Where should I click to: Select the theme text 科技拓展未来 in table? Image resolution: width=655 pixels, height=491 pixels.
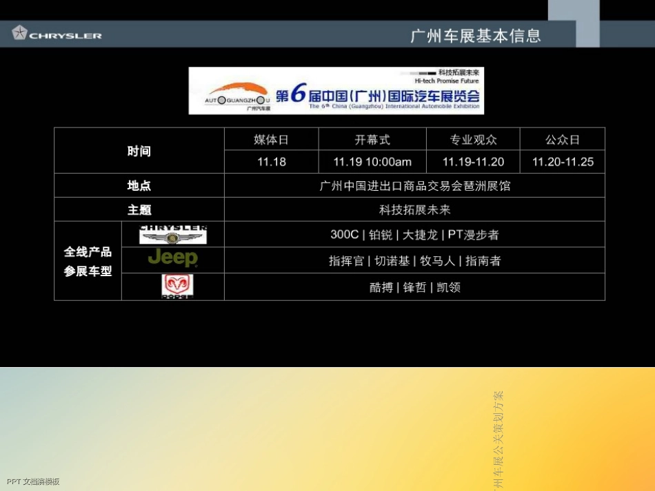coord(415,210)
